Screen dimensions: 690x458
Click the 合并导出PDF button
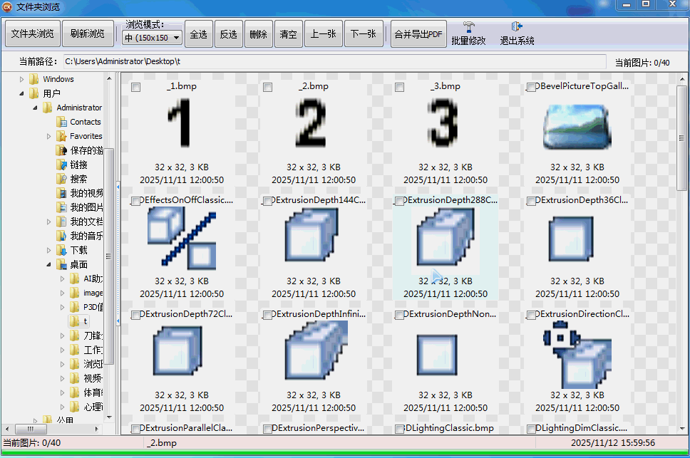coord(418,34)
